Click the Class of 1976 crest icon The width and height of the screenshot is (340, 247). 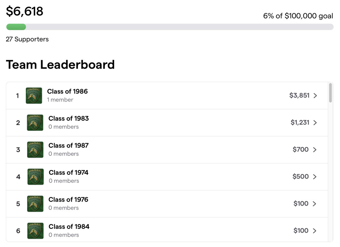pyautogui.click(x=35, y=204)
